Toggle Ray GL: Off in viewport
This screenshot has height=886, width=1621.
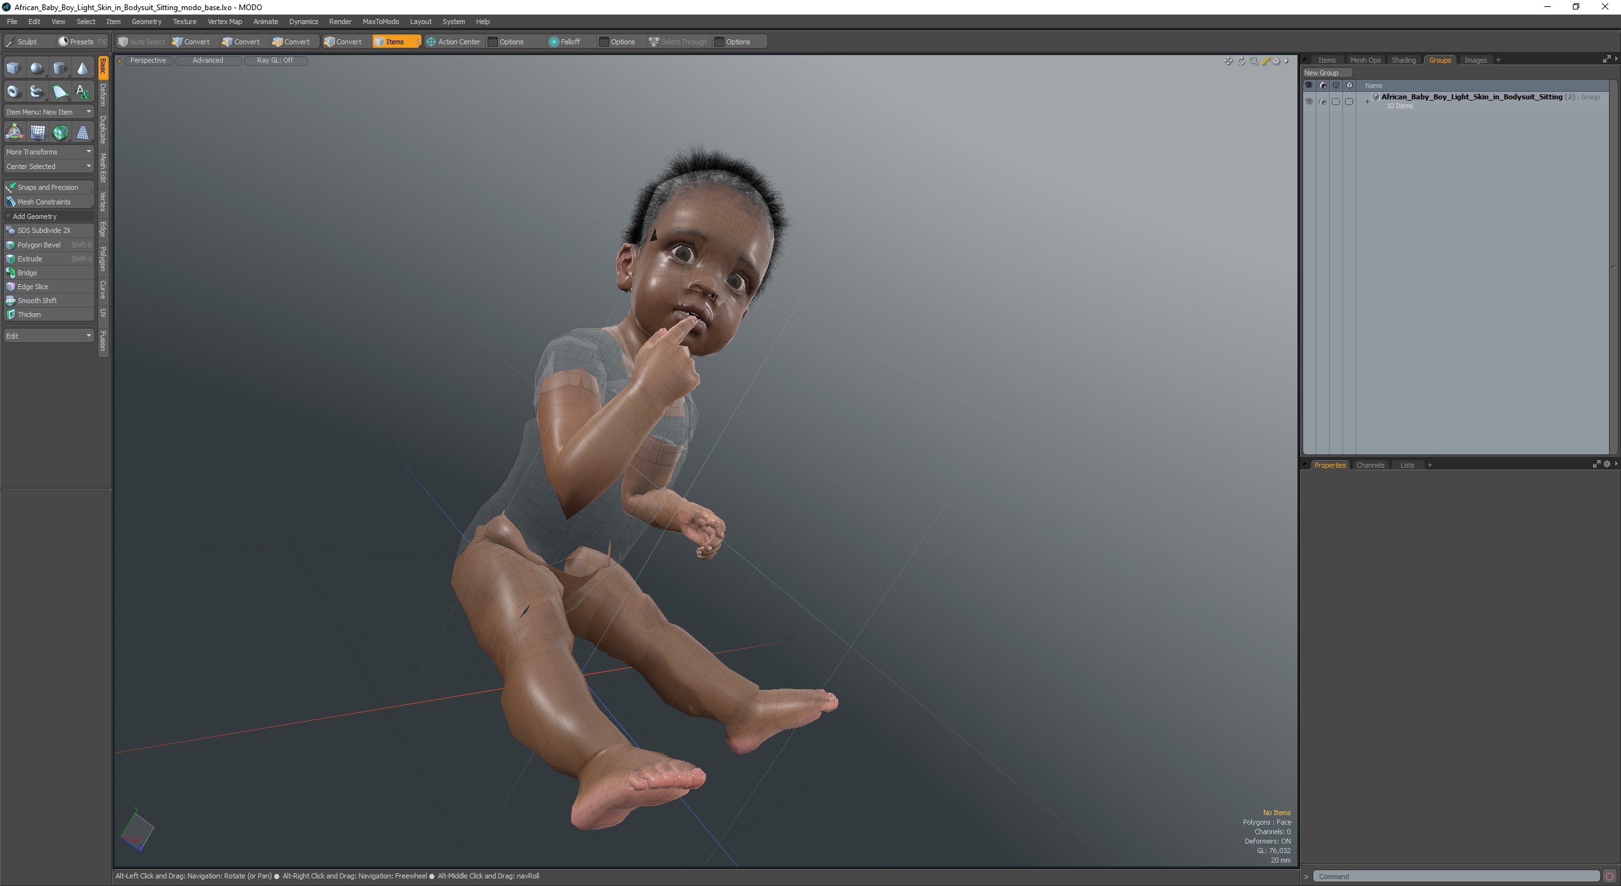(x=275, y=61)
